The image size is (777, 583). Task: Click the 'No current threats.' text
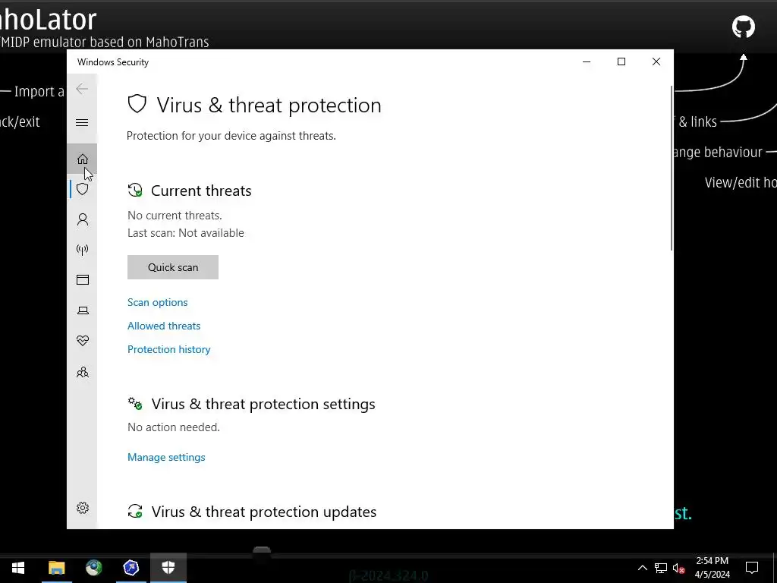(175, 216)
